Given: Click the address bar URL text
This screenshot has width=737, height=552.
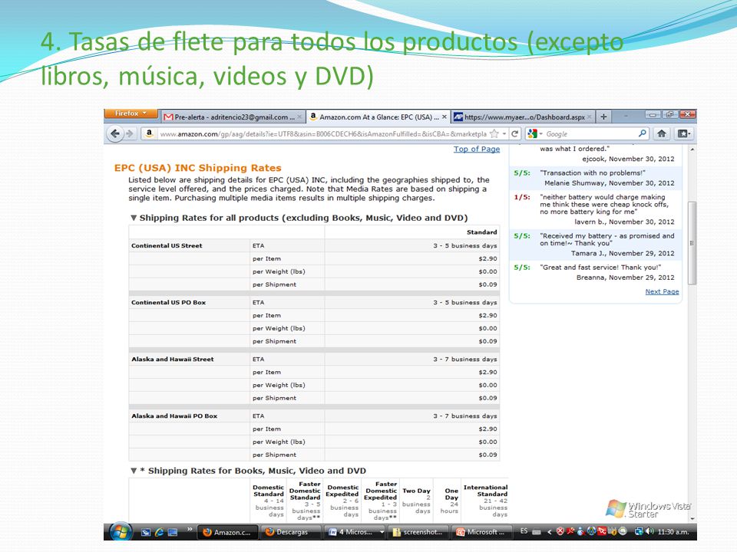Looking at the screenshot, I should pyautogui.click(x=323, y=133).
